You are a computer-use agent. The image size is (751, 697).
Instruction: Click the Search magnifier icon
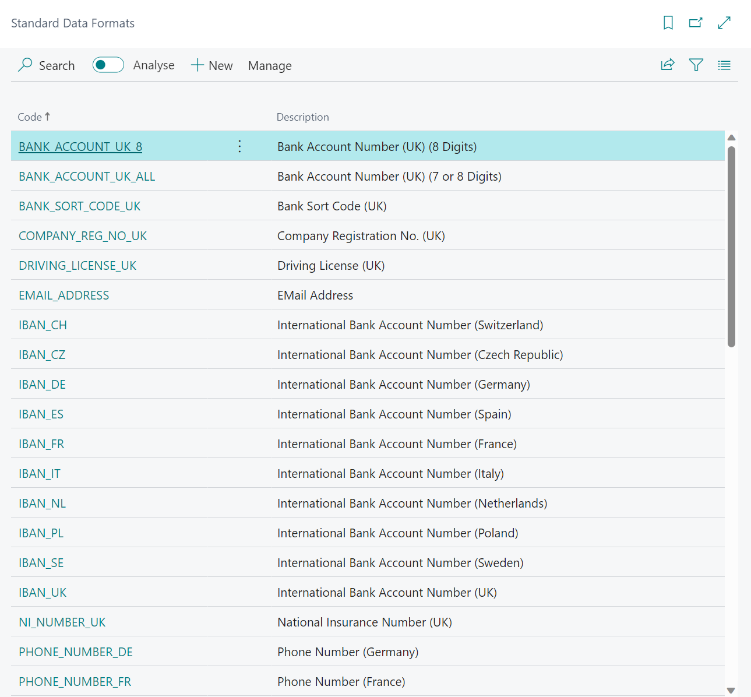(25, 65)
